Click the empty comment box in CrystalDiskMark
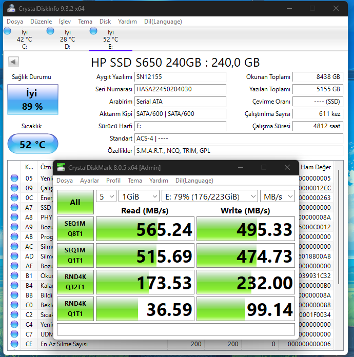The image size is (354, 357). (x=176, y=329)
